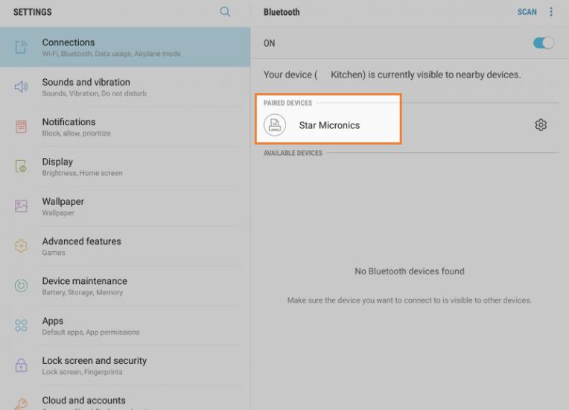Image resolution: width=569 pixels, height=410 pixels.
Task: Tap the Star Micronics printer icon
Action: pos(275,125)
